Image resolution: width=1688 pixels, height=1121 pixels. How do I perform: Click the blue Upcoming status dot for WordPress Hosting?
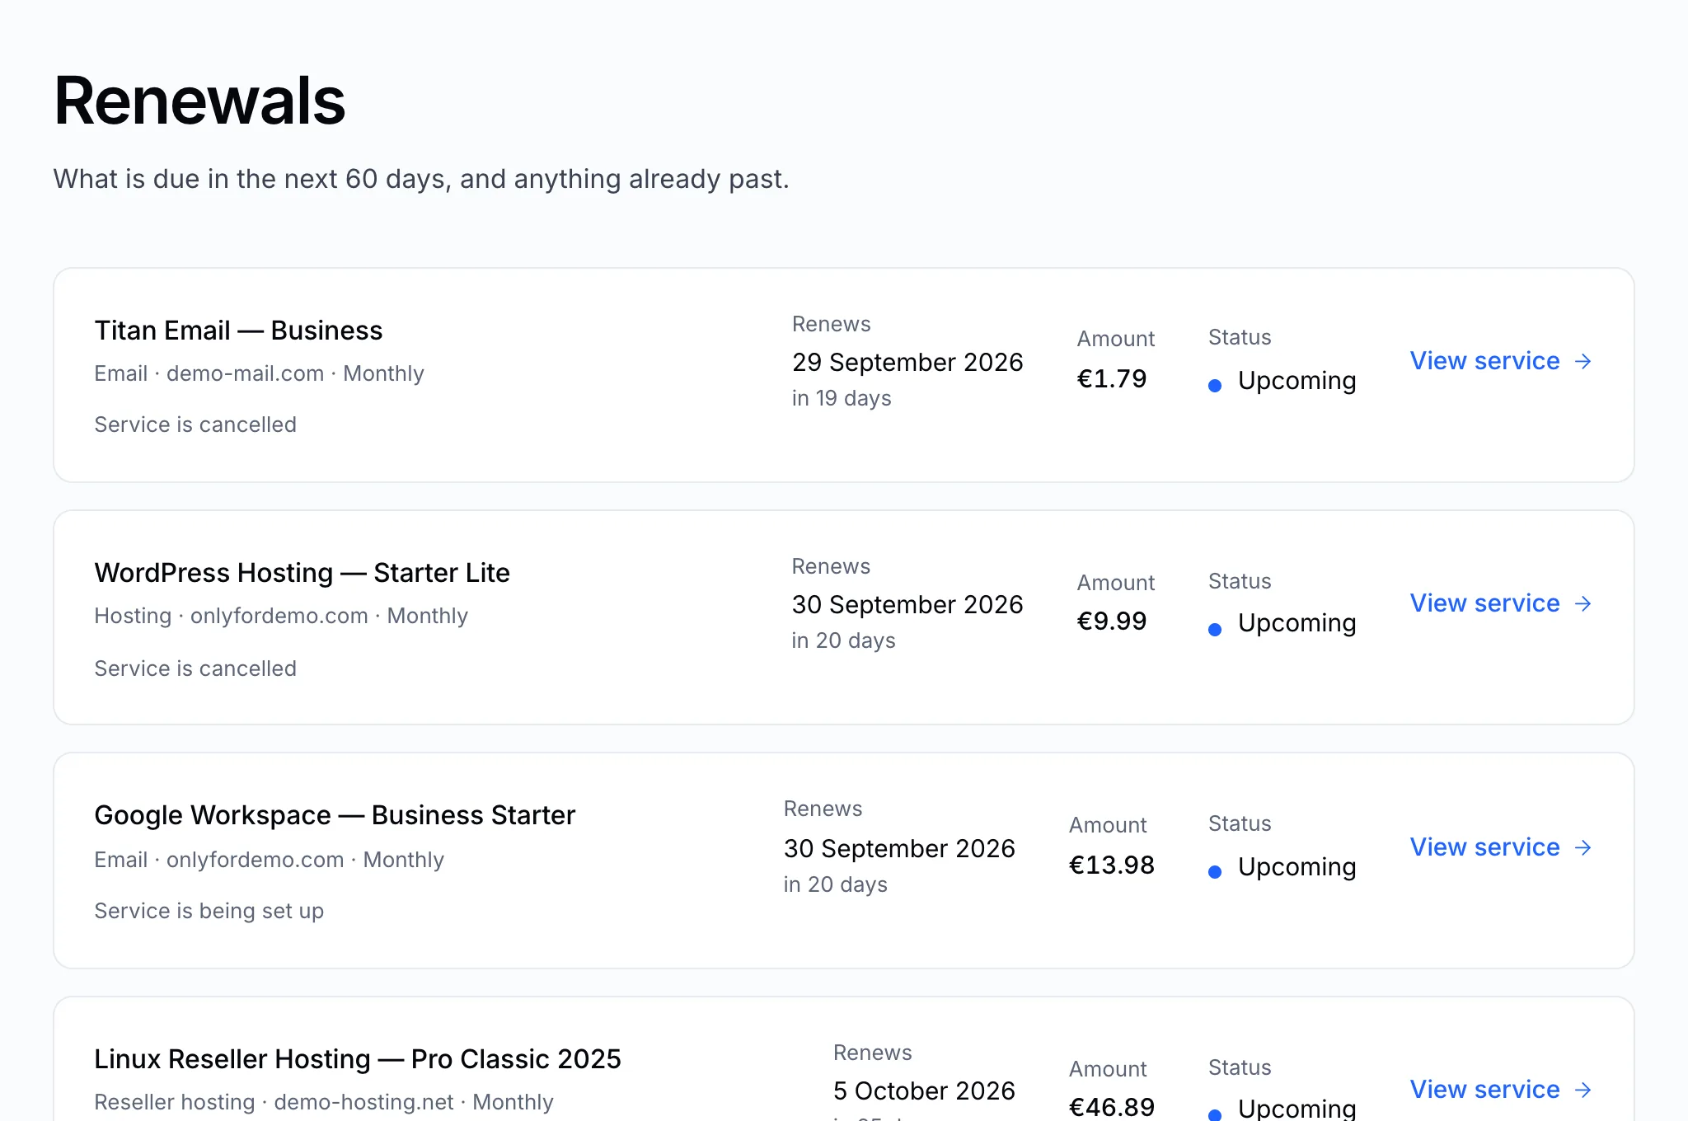1215,629
